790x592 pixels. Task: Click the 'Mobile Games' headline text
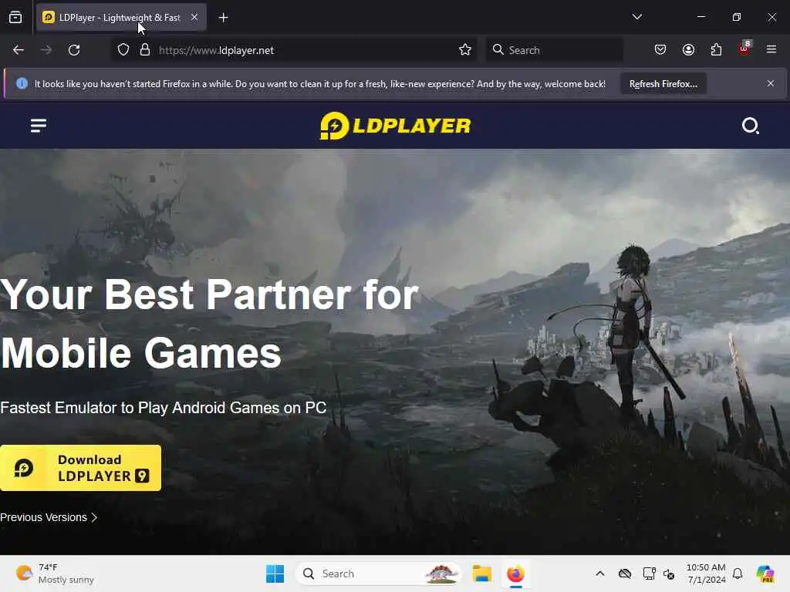point(140,353)
